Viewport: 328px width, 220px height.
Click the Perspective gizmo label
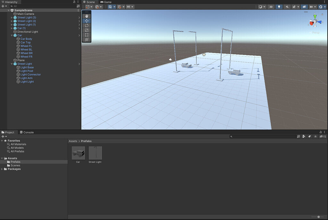click(x=316, y=32)
